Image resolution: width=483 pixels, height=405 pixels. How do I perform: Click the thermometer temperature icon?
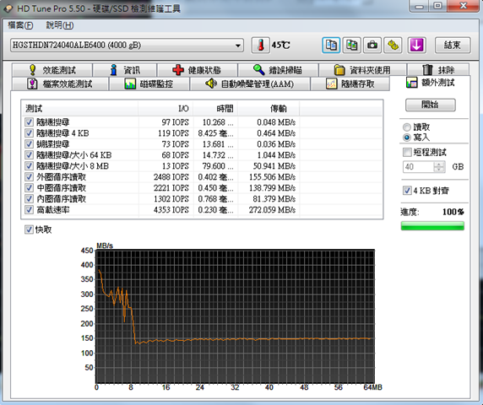(261, 45)
